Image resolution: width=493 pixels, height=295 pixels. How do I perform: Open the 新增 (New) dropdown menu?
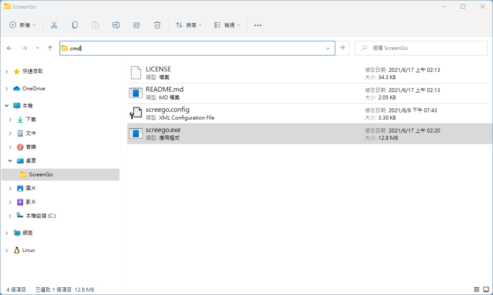(x=22, y=25)
